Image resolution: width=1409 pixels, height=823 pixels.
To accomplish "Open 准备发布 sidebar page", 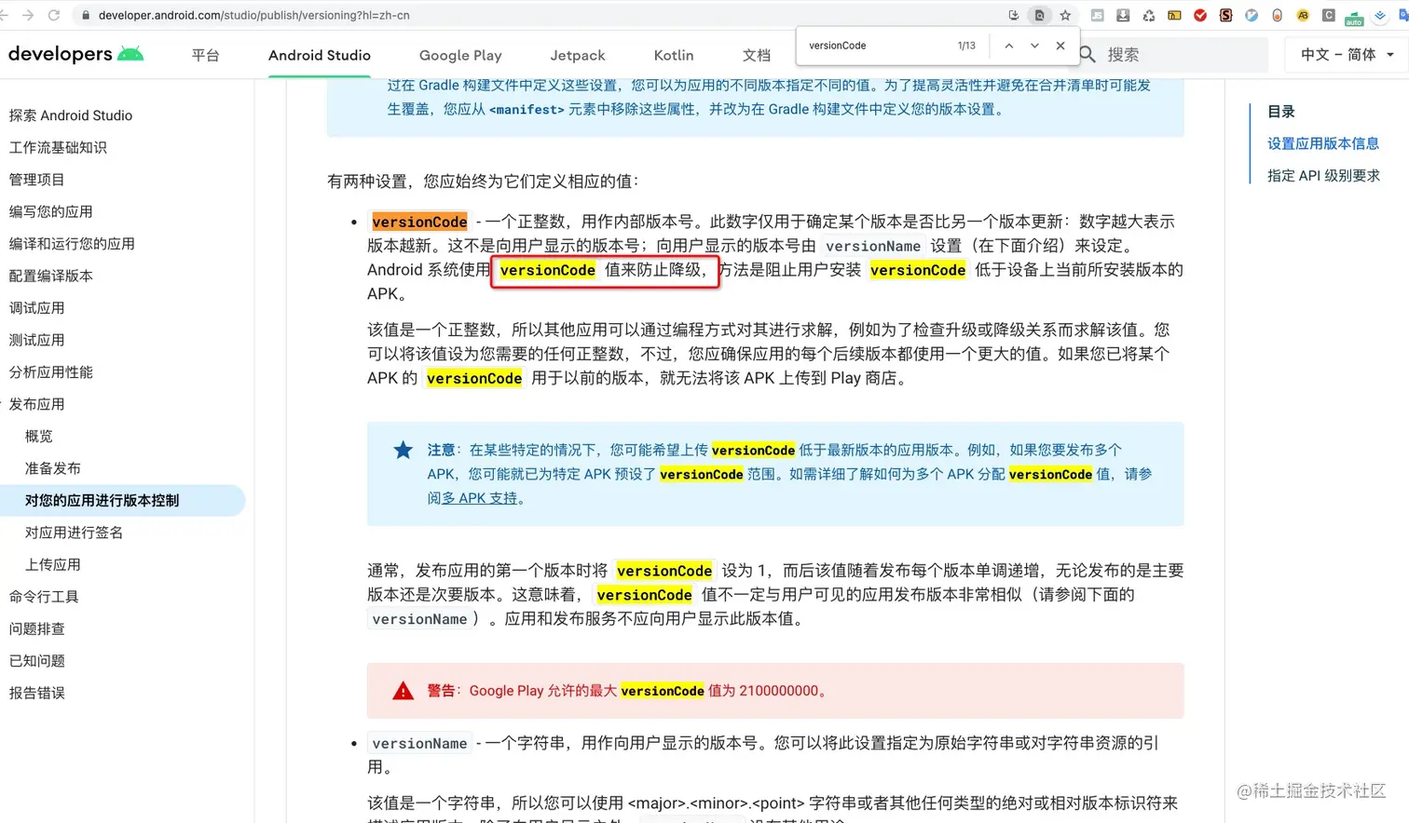I will [x=52, y=468].
